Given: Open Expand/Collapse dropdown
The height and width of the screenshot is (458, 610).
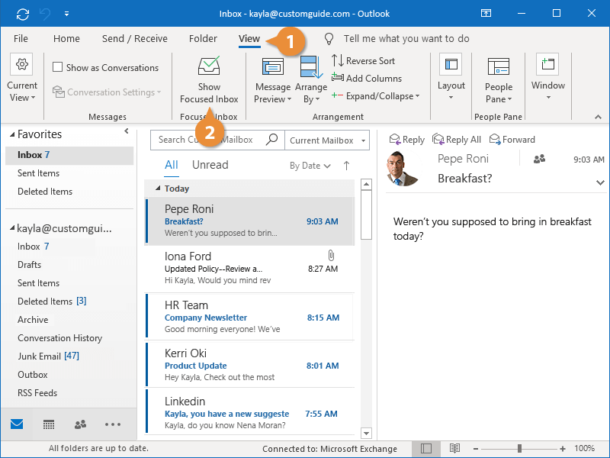Looking at the screenshot, I should click(x=375, y=96).
